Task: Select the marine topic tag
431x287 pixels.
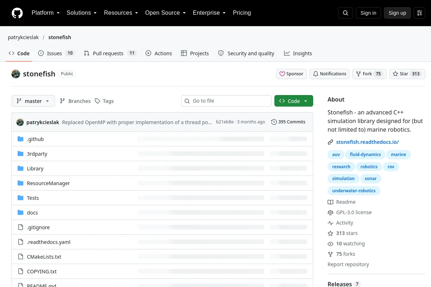Action: point(398,155)
